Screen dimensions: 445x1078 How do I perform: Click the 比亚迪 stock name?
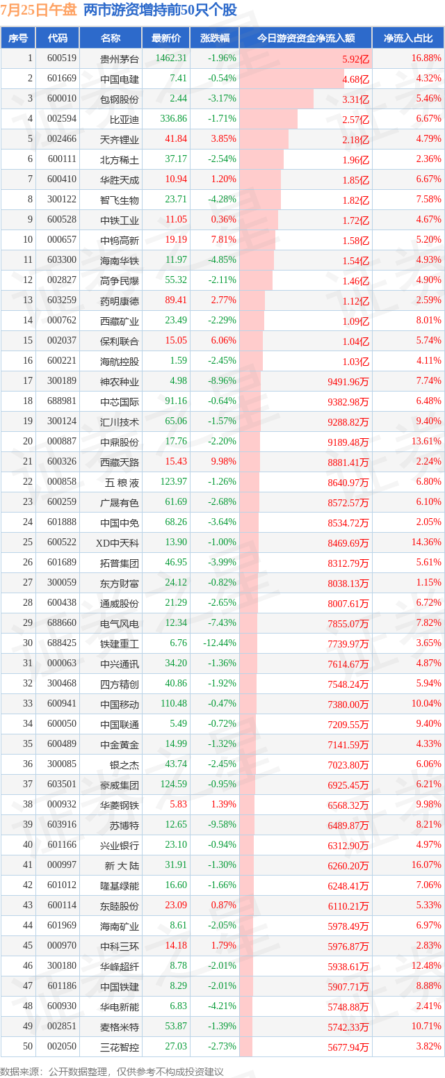pos(124,119)
